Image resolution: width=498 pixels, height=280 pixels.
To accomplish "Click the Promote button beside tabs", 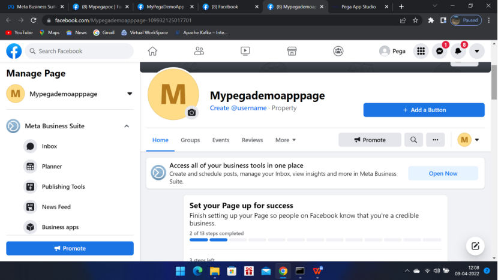I will (x=370, y=140).
